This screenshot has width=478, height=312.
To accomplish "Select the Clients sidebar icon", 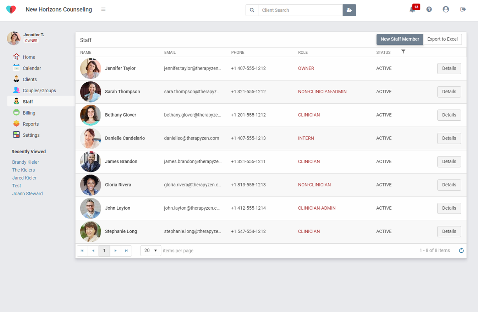I will tap(16, 79).
